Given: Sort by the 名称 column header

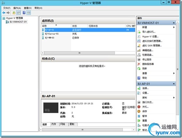Looking at the screenshot, I should tap(56, 26).
